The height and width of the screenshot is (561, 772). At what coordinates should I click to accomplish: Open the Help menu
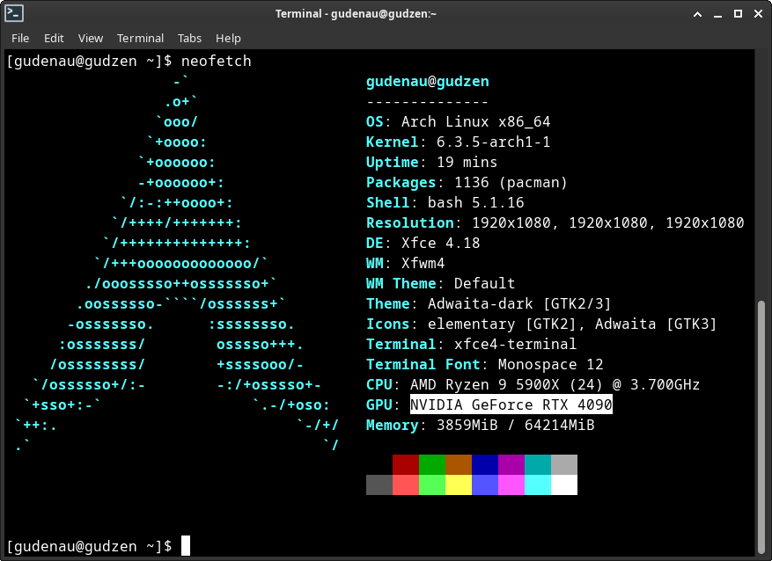(x=228, y=38)
